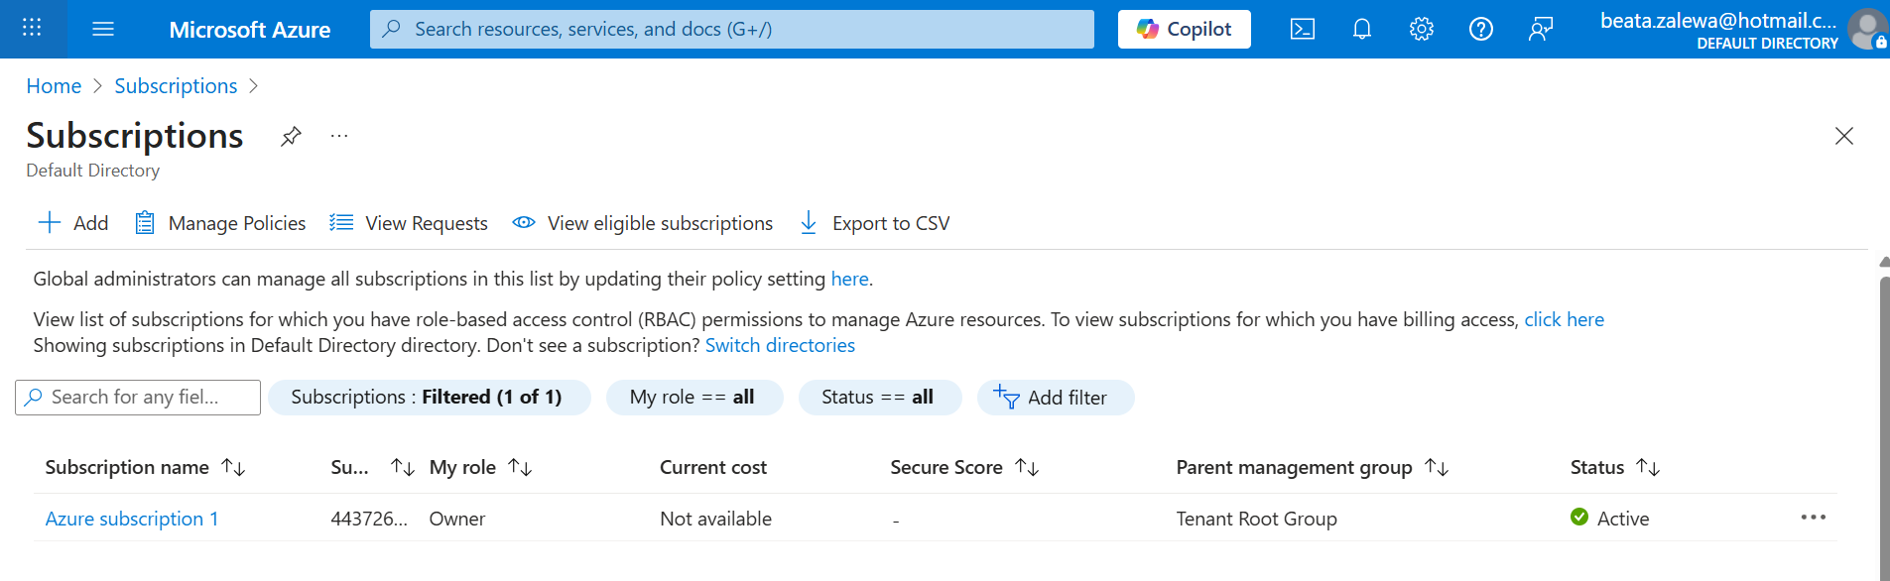This screenshot has width=1890, height=581.
Task: Open the feedback icon
Action: (1541, 29)
